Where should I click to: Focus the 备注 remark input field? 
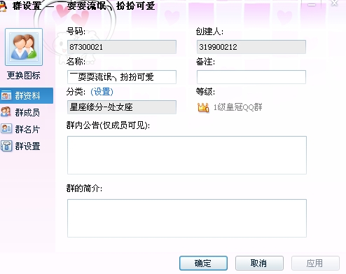click(251, 77)
